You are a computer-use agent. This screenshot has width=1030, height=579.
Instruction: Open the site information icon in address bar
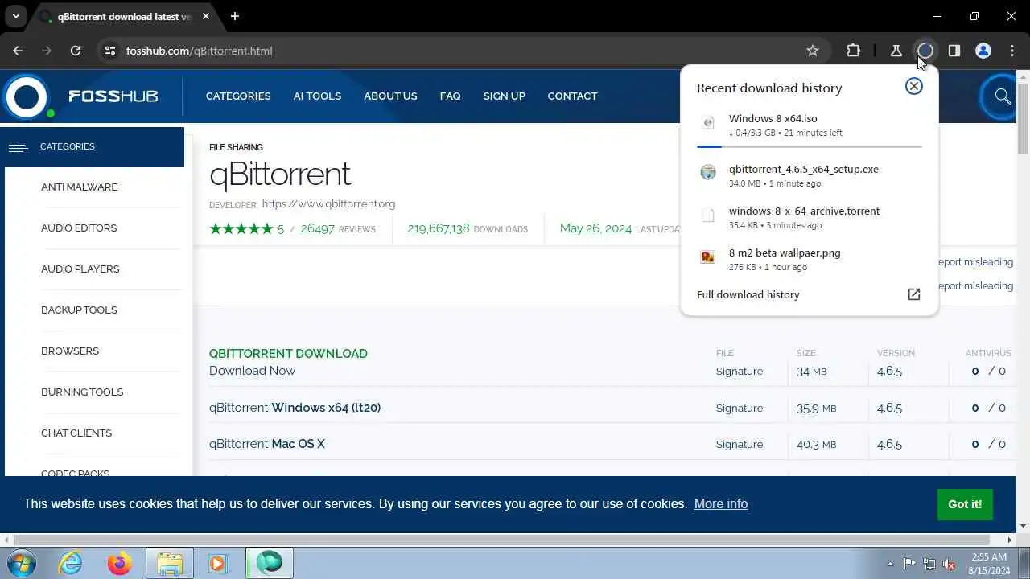pyautogui.click(x=110, y=51)
